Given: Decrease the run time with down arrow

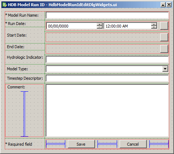Looking at the screenshot, I should click(154, 27).
